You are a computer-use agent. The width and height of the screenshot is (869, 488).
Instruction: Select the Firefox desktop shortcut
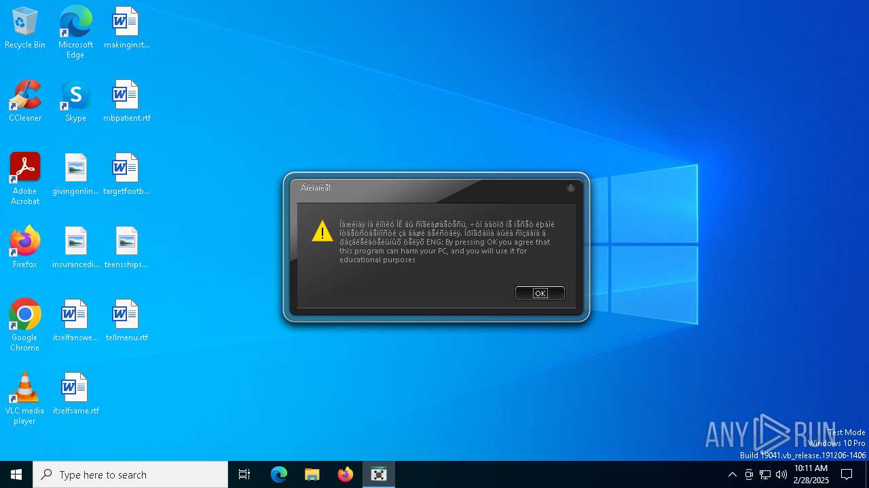click(25, 248)
